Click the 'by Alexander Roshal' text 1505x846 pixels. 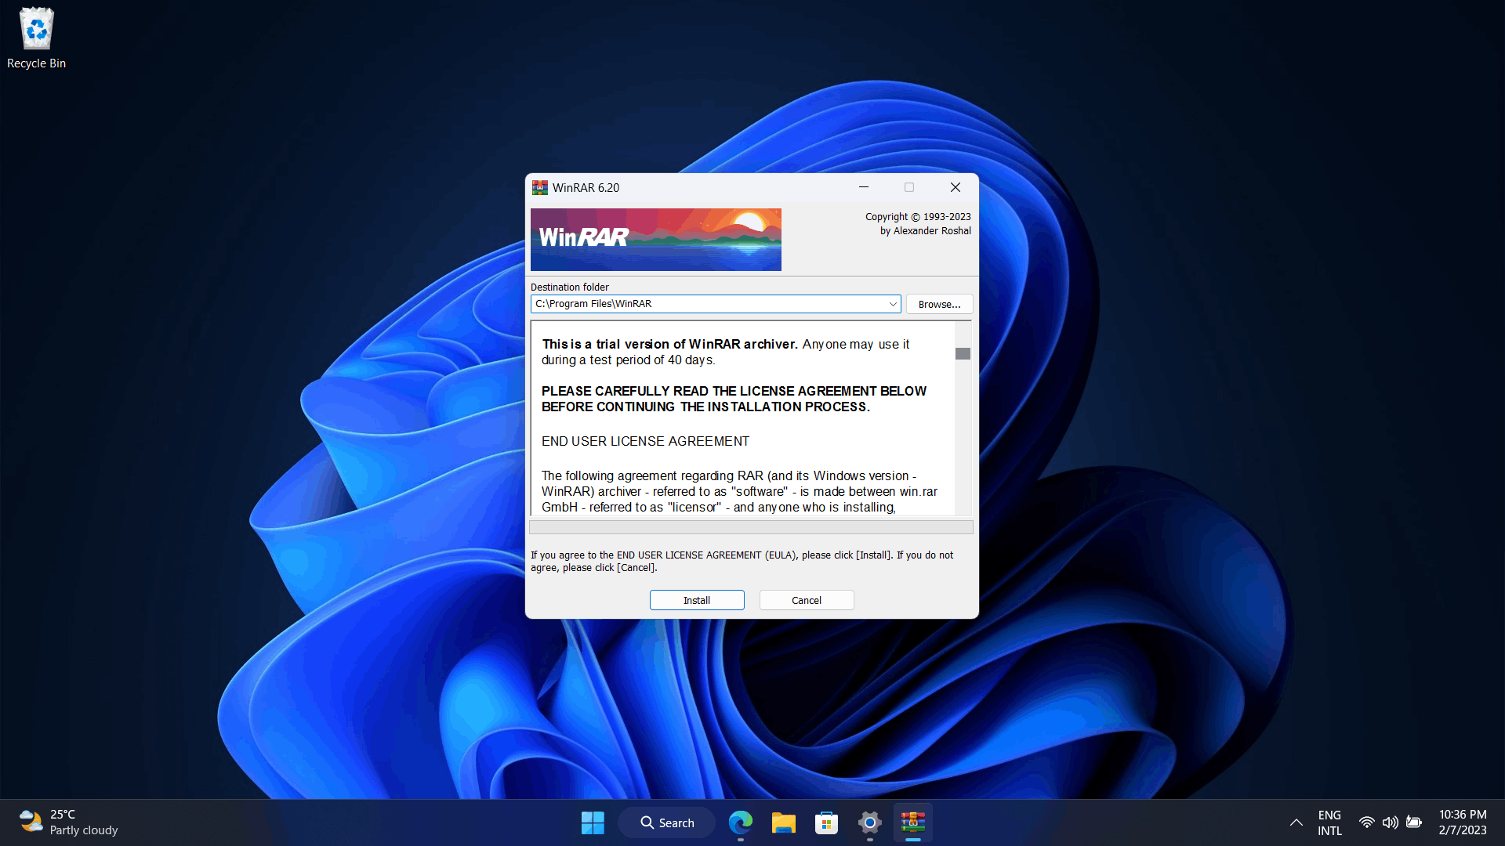point(926,231)
